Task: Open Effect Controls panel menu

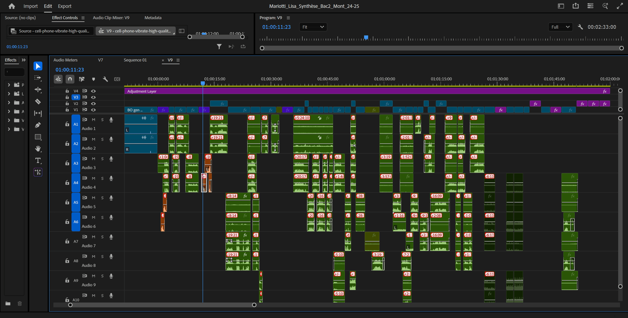Action: coord(83,18)
